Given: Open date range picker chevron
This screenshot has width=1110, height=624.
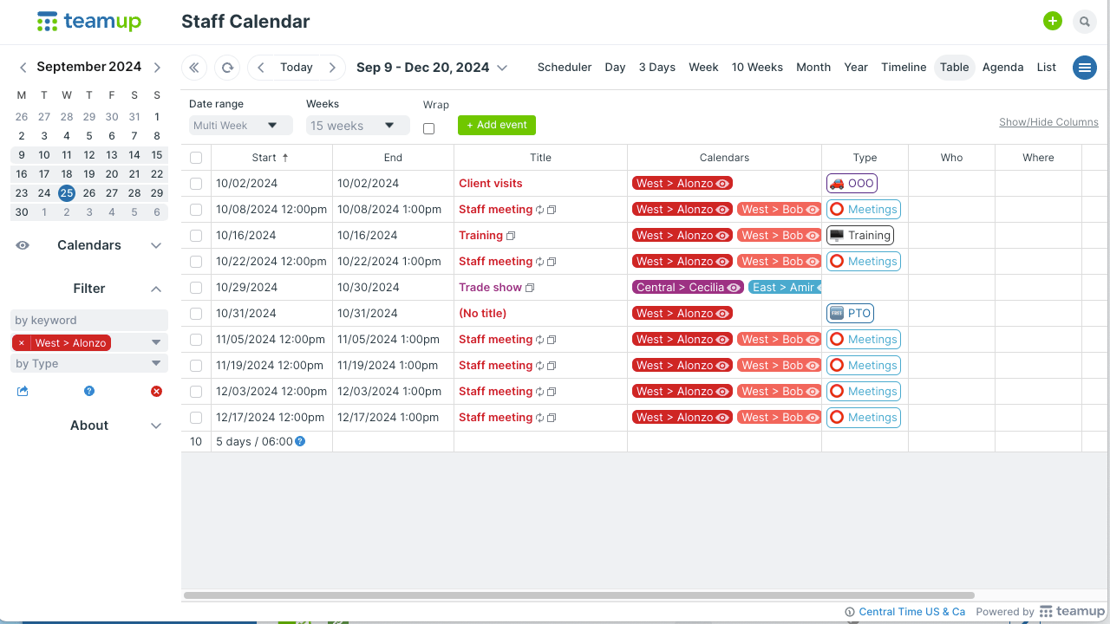Looking at the screenshot, I should (502, 68).
